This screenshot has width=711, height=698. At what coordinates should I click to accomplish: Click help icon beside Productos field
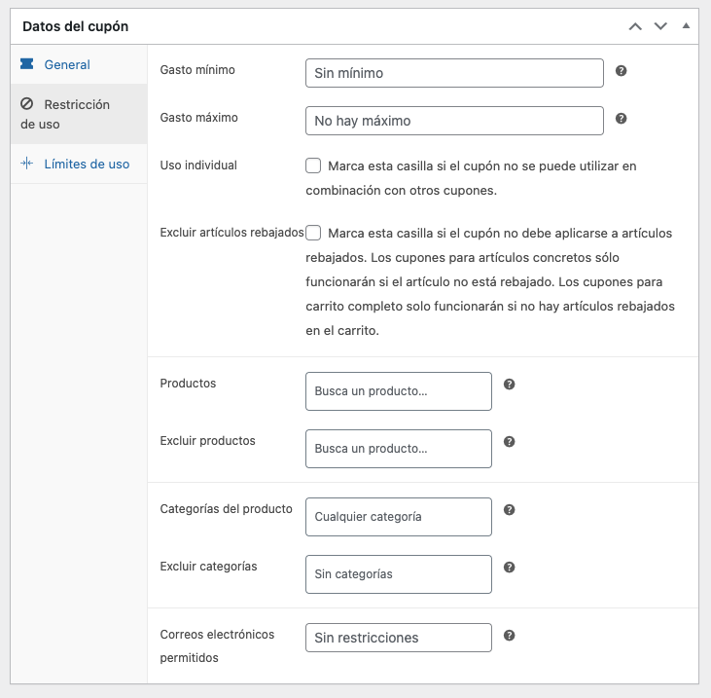pyautogui.click(x=509, y=385)
